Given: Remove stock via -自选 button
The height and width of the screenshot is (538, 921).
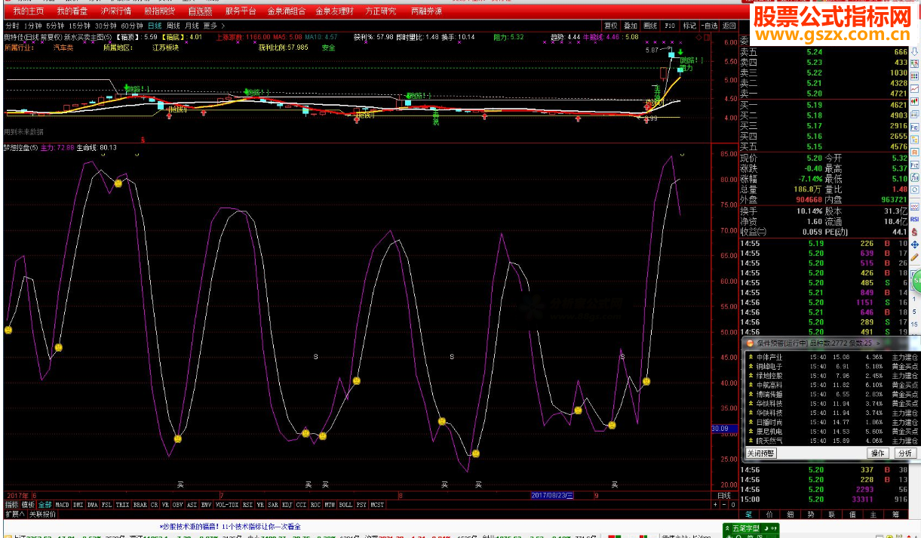Looking at the screenshot, I should click(x=709, y=26).
